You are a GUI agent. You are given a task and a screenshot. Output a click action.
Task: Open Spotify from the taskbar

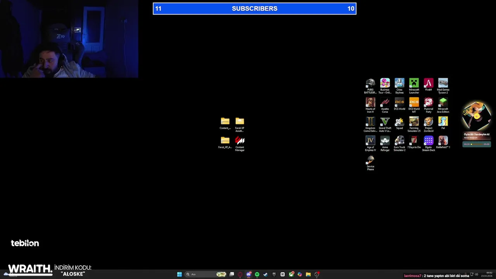pos(257,274)
